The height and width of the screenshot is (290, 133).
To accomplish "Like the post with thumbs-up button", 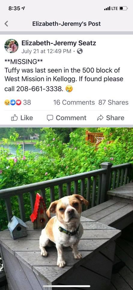I will (22, 118).
